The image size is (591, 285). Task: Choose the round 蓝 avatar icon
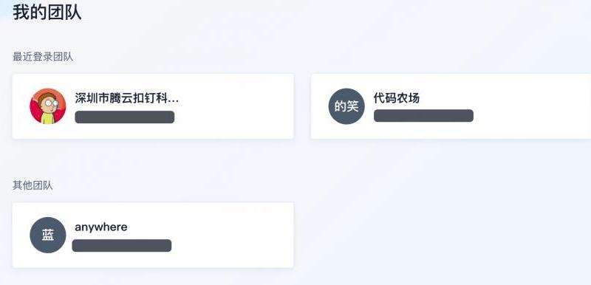tap(48, 235)
